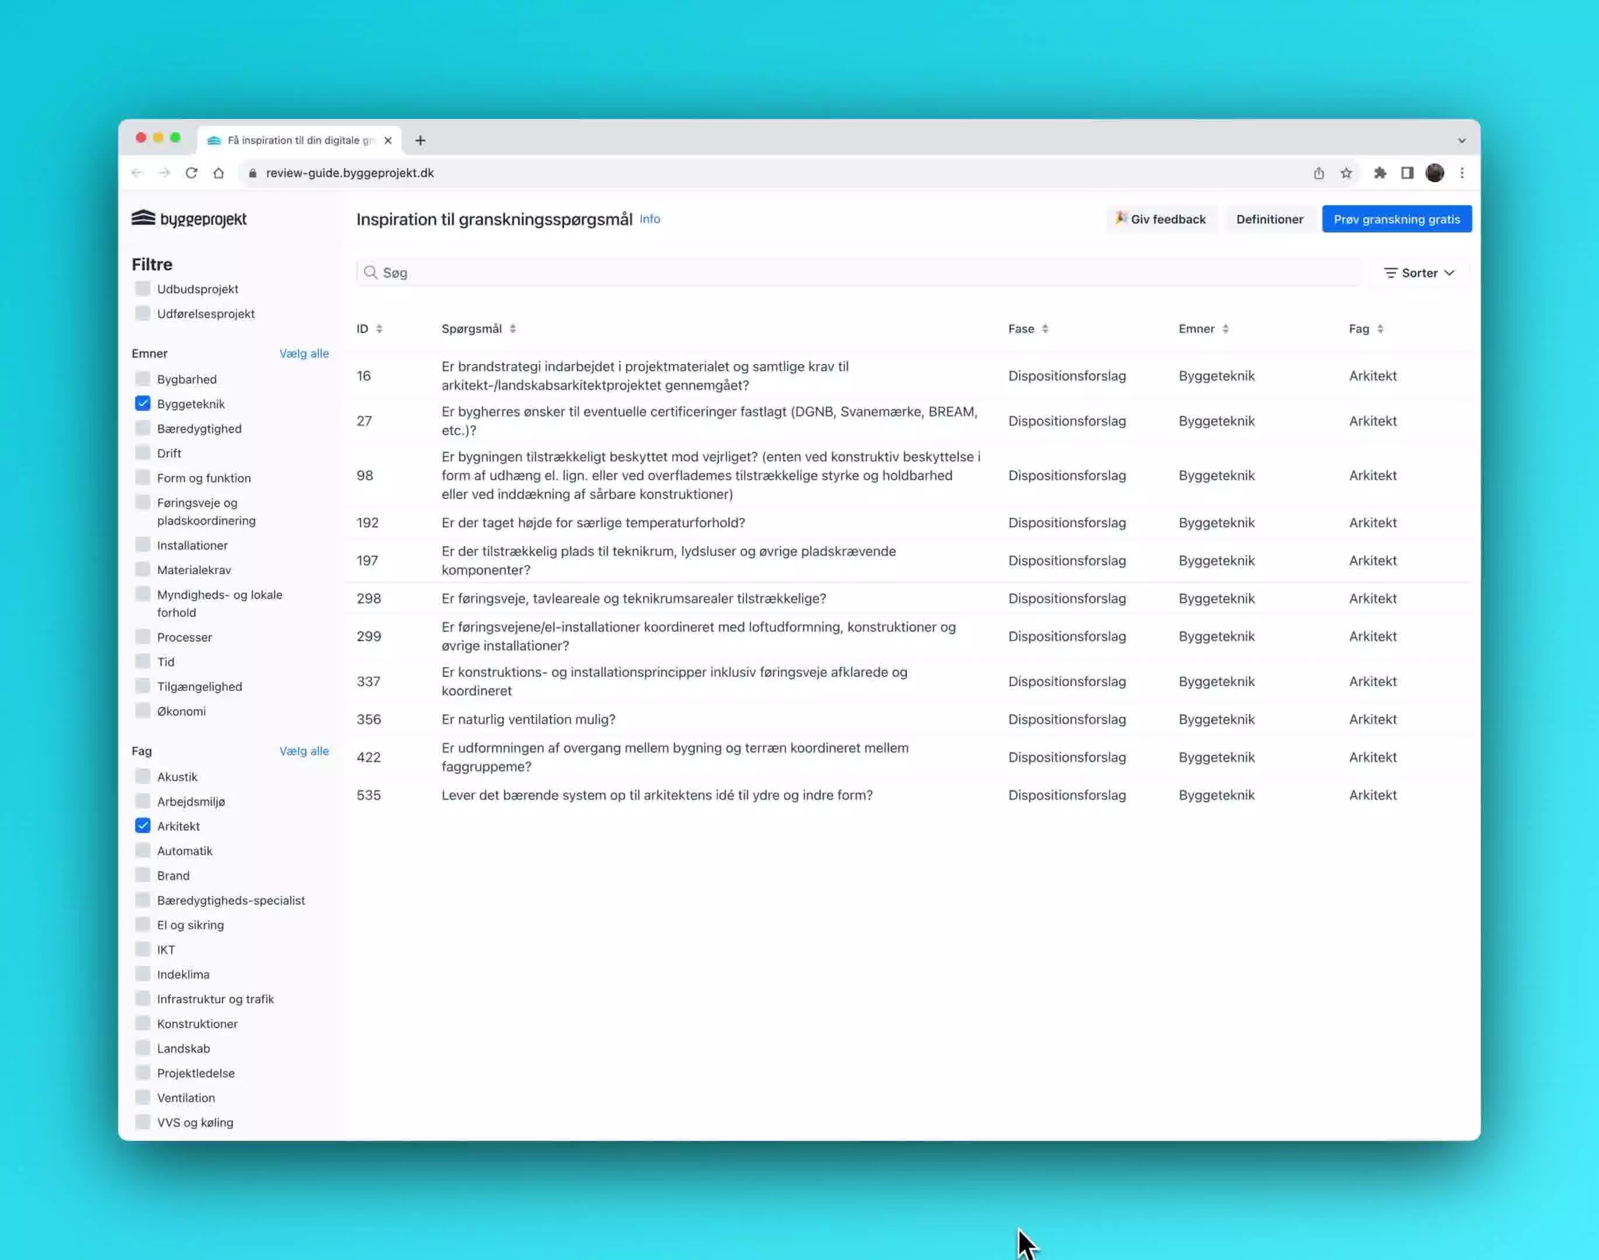The image size is (1599, 1260).
Task: Open the user profile avatar
Action: (1434, 173)
